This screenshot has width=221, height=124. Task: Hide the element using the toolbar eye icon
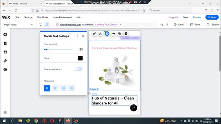(120, 34)
